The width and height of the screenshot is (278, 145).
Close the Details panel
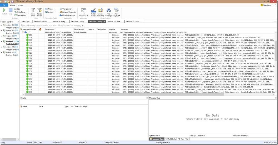coord(147,98)
